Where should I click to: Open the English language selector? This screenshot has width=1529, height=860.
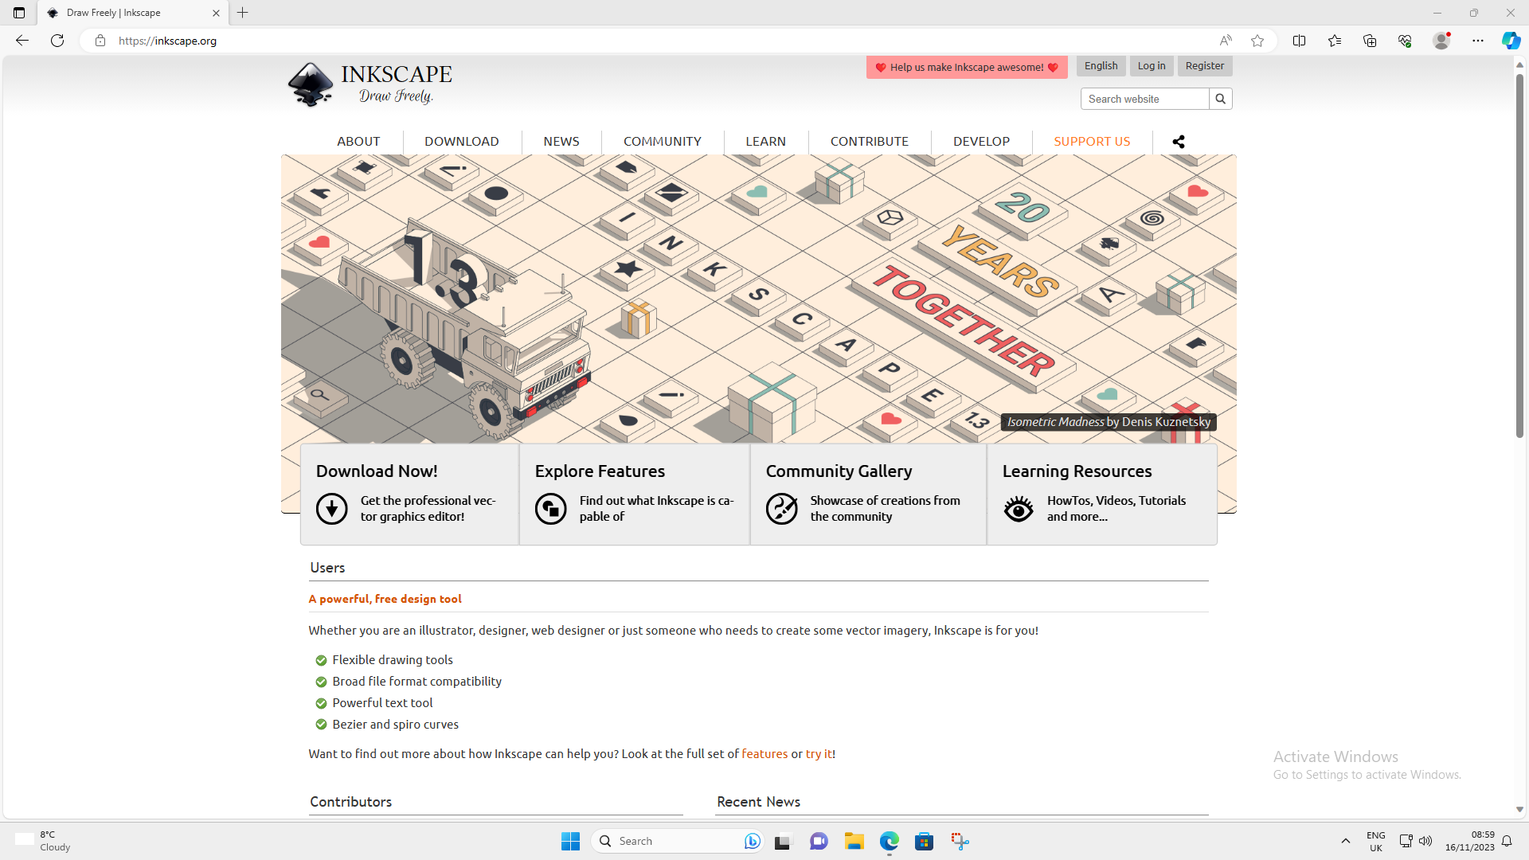click(1100, 65)
